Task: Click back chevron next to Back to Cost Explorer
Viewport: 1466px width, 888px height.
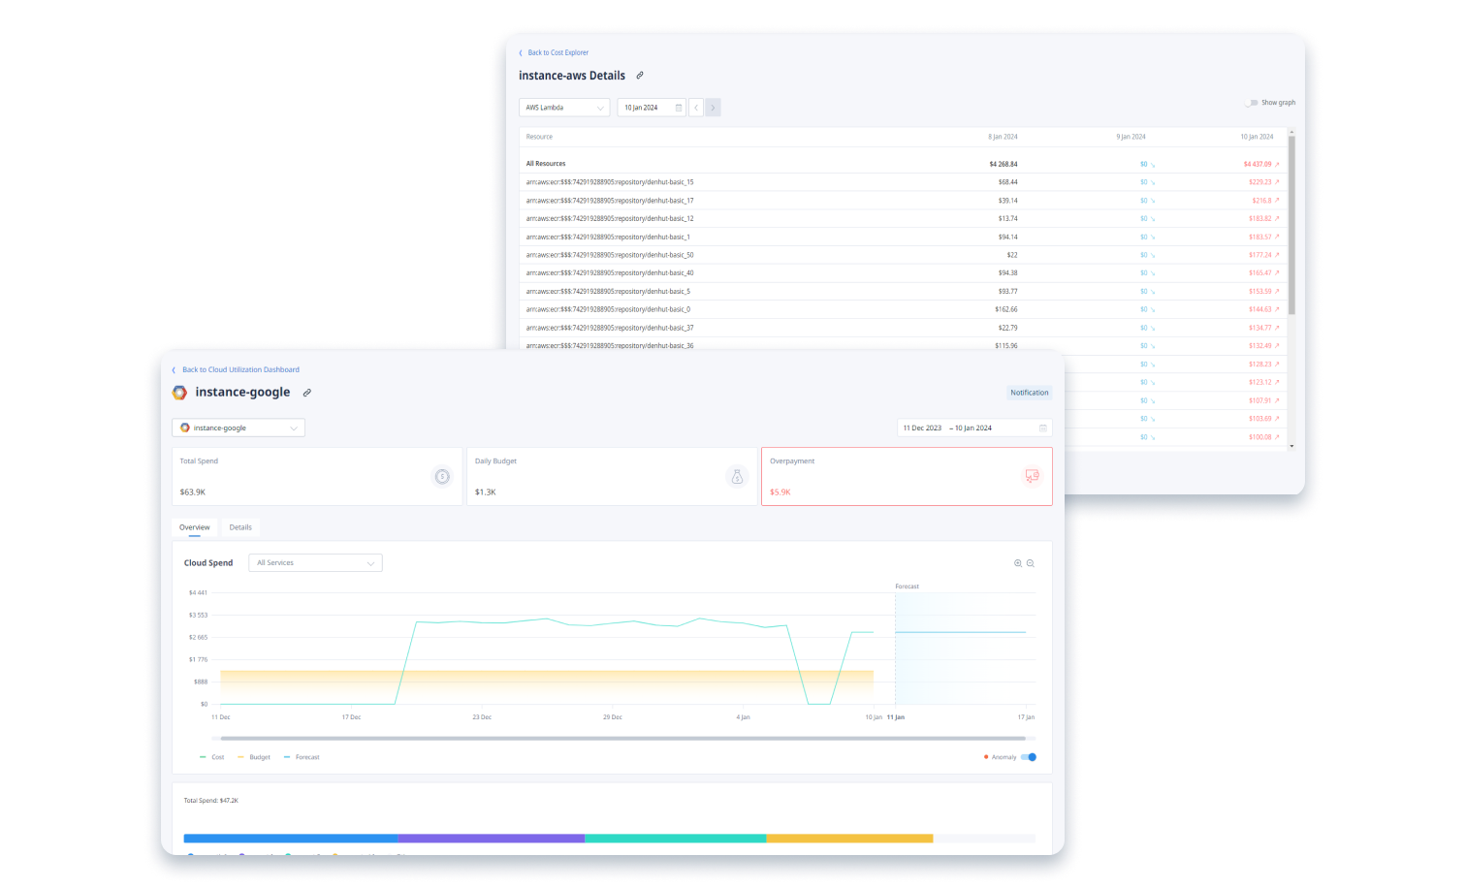Action: (521, 53)
